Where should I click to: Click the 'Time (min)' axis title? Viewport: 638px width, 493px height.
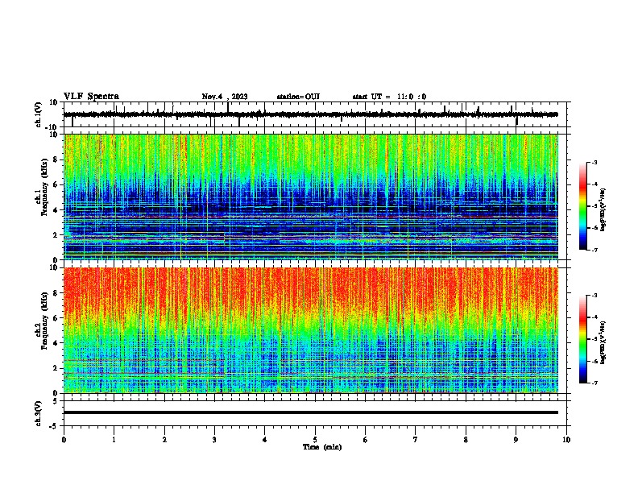click(322, 447)
